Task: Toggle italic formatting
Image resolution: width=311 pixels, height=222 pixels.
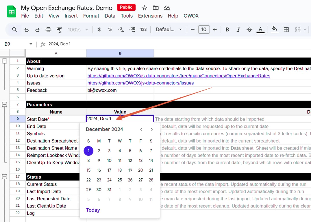Action: (238, 29)
